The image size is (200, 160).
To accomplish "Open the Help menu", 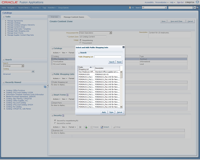I will (x=172, y=2).
